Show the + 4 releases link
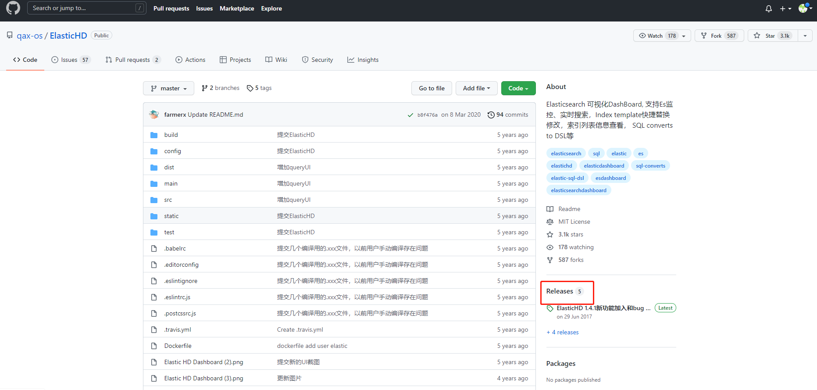Screen dimensions: 817x390 pos(563,333)
